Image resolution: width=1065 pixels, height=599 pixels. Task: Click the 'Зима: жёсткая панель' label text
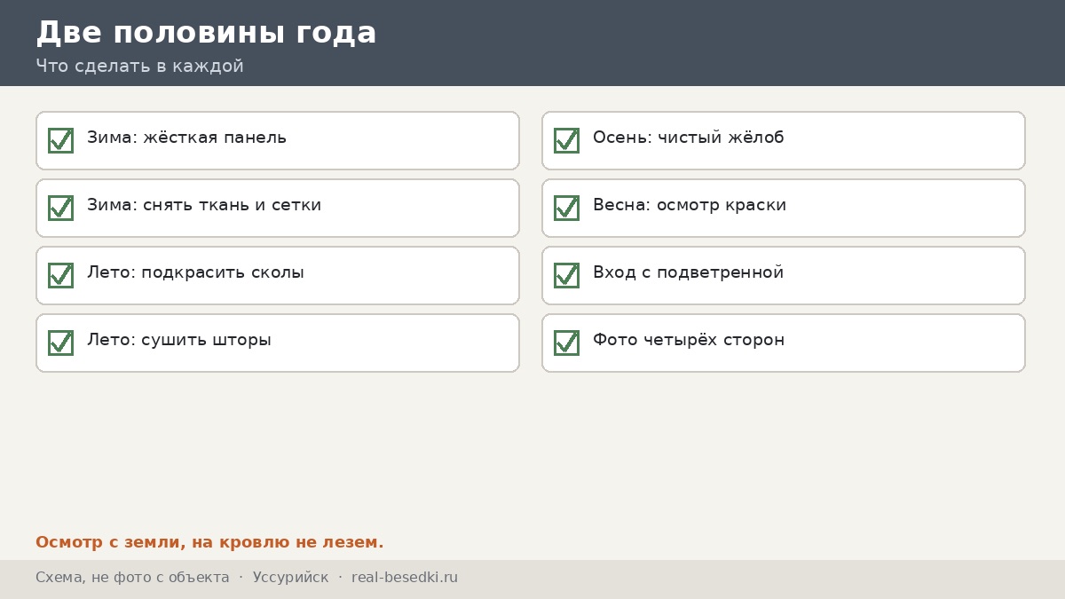pos(186,138)
